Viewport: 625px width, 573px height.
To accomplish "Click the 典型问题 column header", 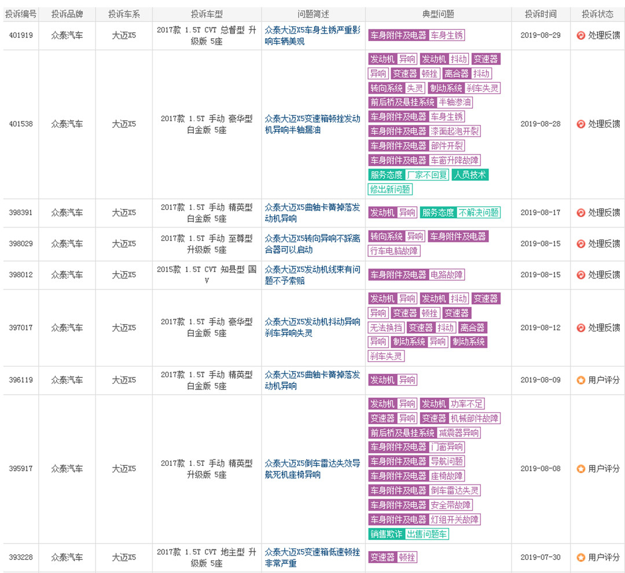I will (x=438, y=14).
